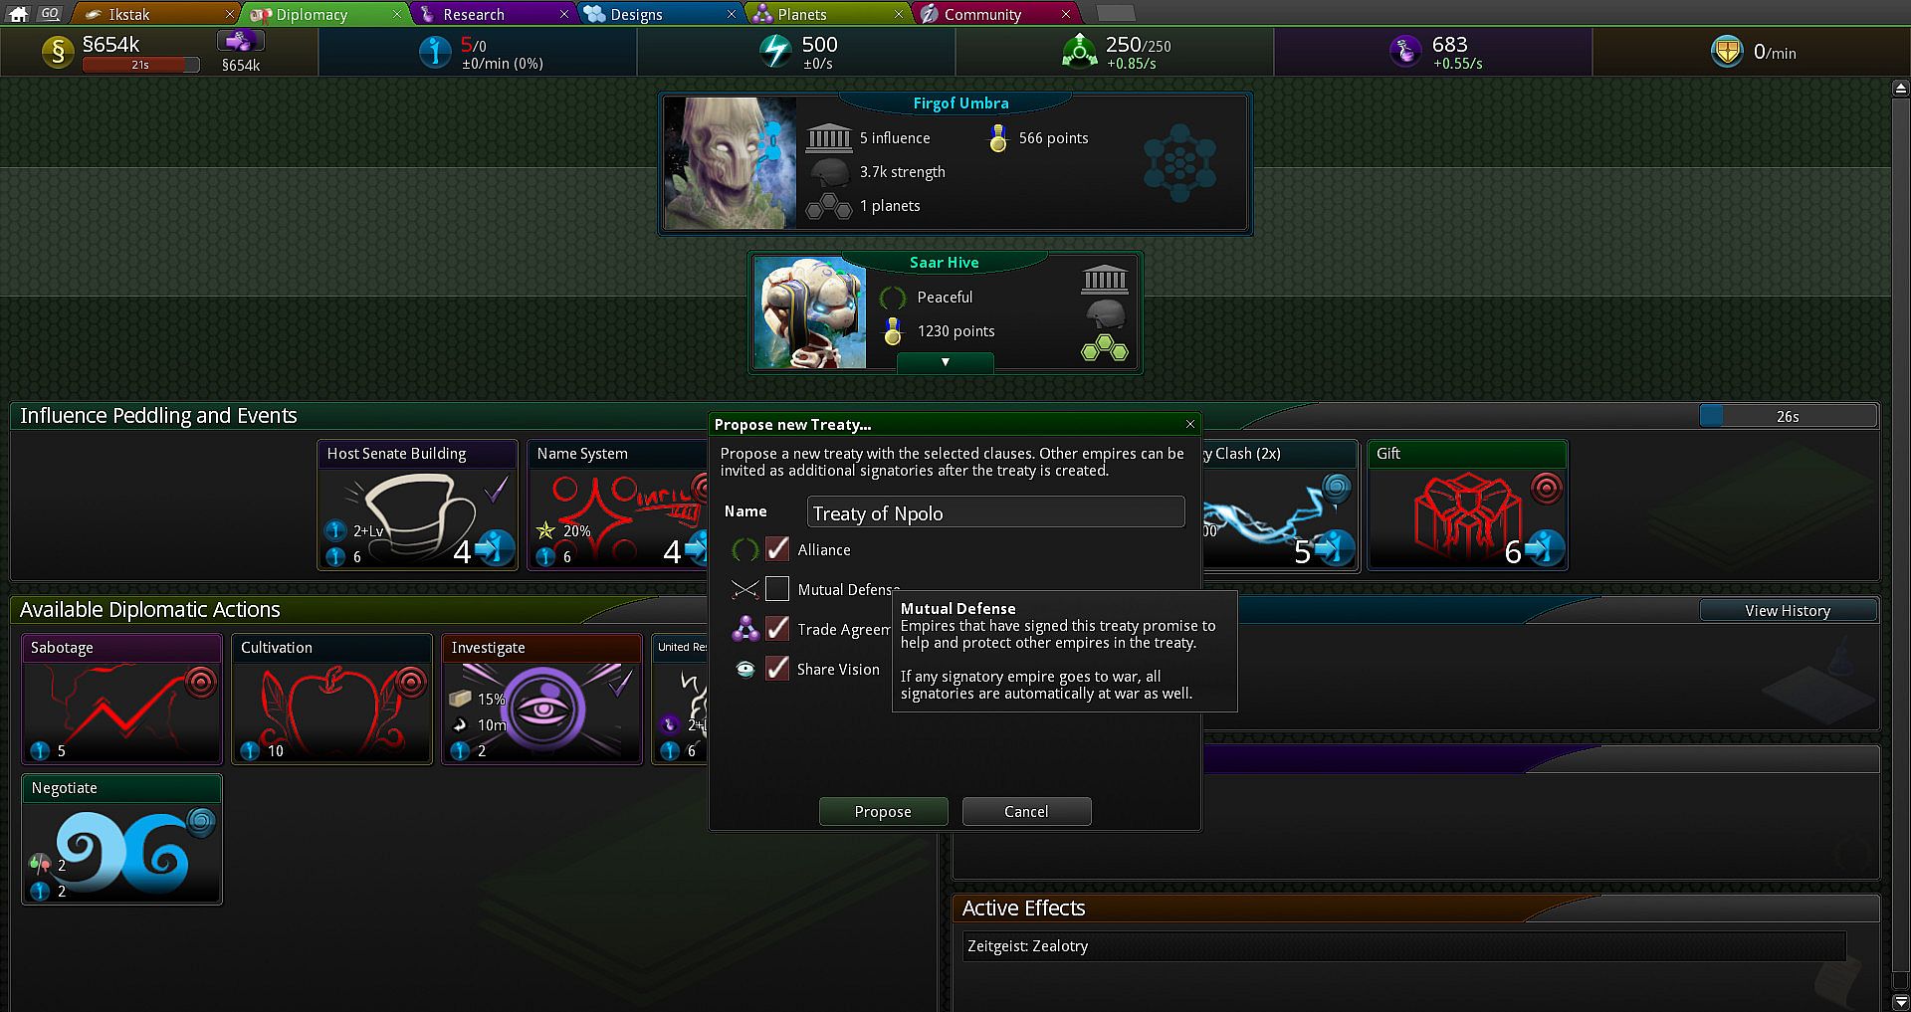The height and width of the screenshot is (1012, 1911).
Task: Click the home icon in top bar
Action: tap(18, 13)
